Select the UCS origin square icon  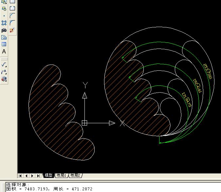(x=84, y=123)
